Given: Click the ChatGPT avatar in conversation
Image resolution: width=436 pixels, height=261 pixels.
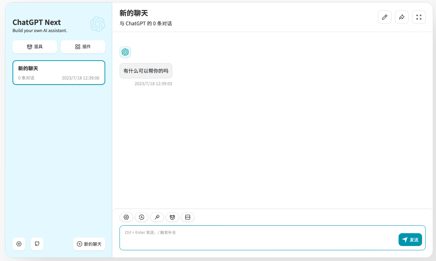Looking at the screenshot, I should tap(125, 52).
